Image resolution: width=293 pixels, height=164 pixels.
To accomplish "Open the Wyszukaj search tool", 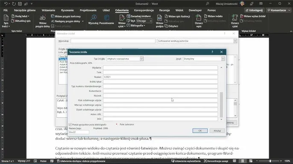I will pyautogui.click(x=93, y=20).
